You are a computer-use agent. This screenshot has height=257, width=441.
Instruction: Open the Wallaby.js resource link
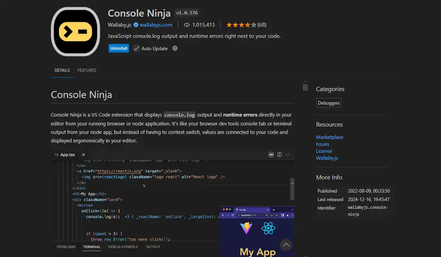pos(327,158)
